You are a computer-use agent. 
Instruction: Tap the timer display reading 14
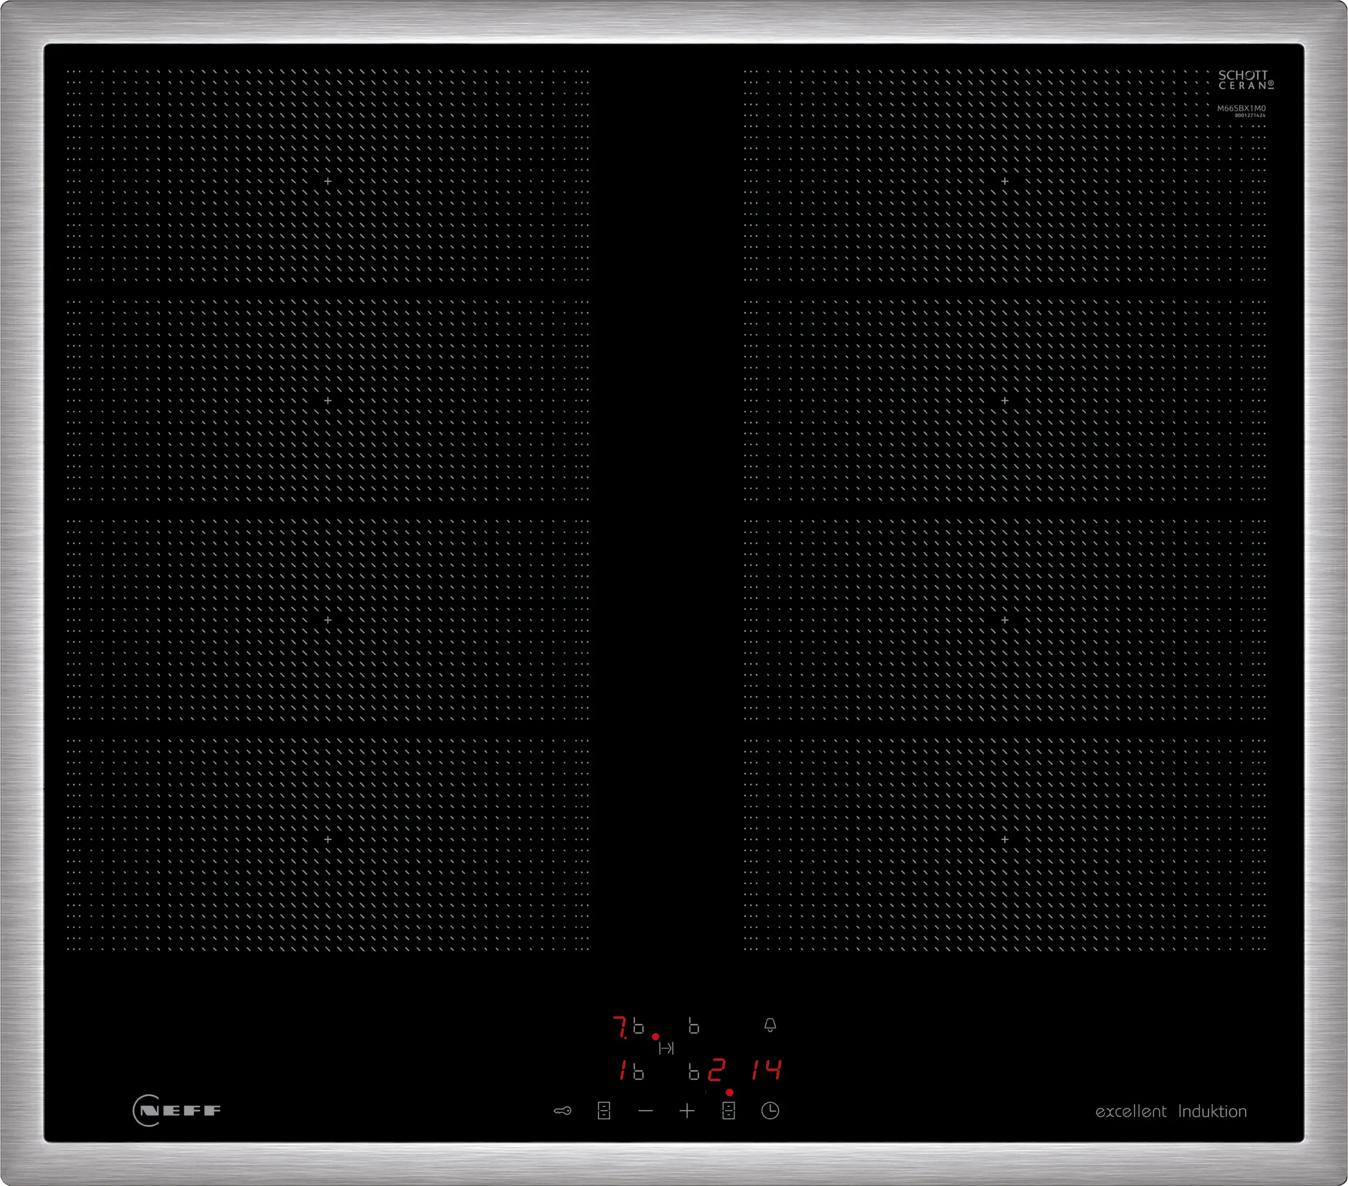tap(767, 1070)
